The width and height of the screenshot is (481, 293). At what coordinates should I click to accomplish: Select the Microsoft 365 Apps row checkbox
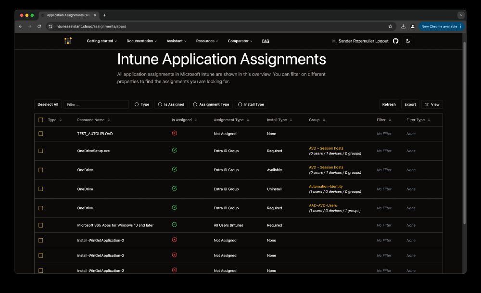(x=40, y=225)
